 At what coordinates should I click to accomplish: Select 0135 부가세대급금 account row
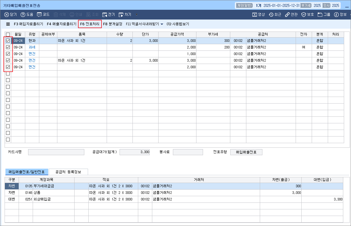(174, 186)
